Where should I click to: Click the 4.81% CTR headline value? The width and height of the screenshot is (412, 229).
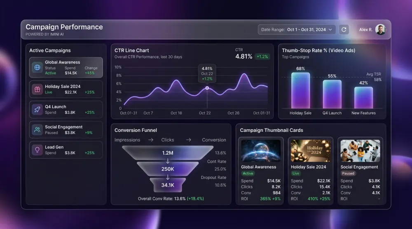point(243,57)
